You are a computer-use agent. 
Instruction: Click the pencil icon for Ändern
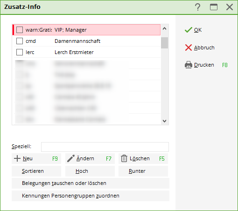pos(71,158)
